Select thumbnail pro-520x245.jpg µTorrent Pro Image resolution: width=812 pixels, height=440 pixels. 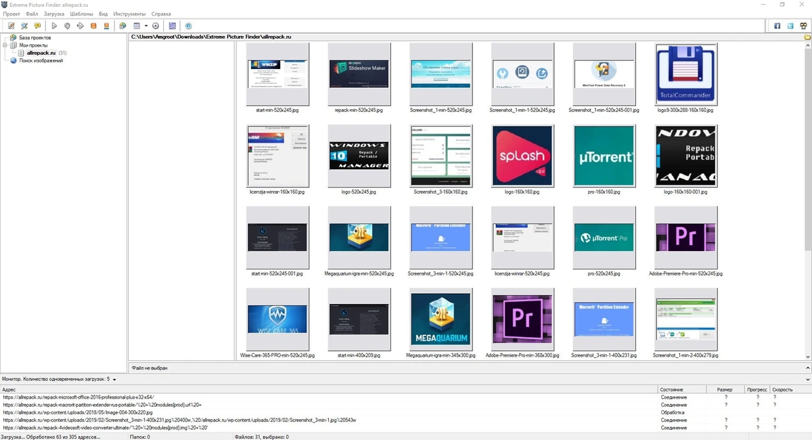pos(604,238)
